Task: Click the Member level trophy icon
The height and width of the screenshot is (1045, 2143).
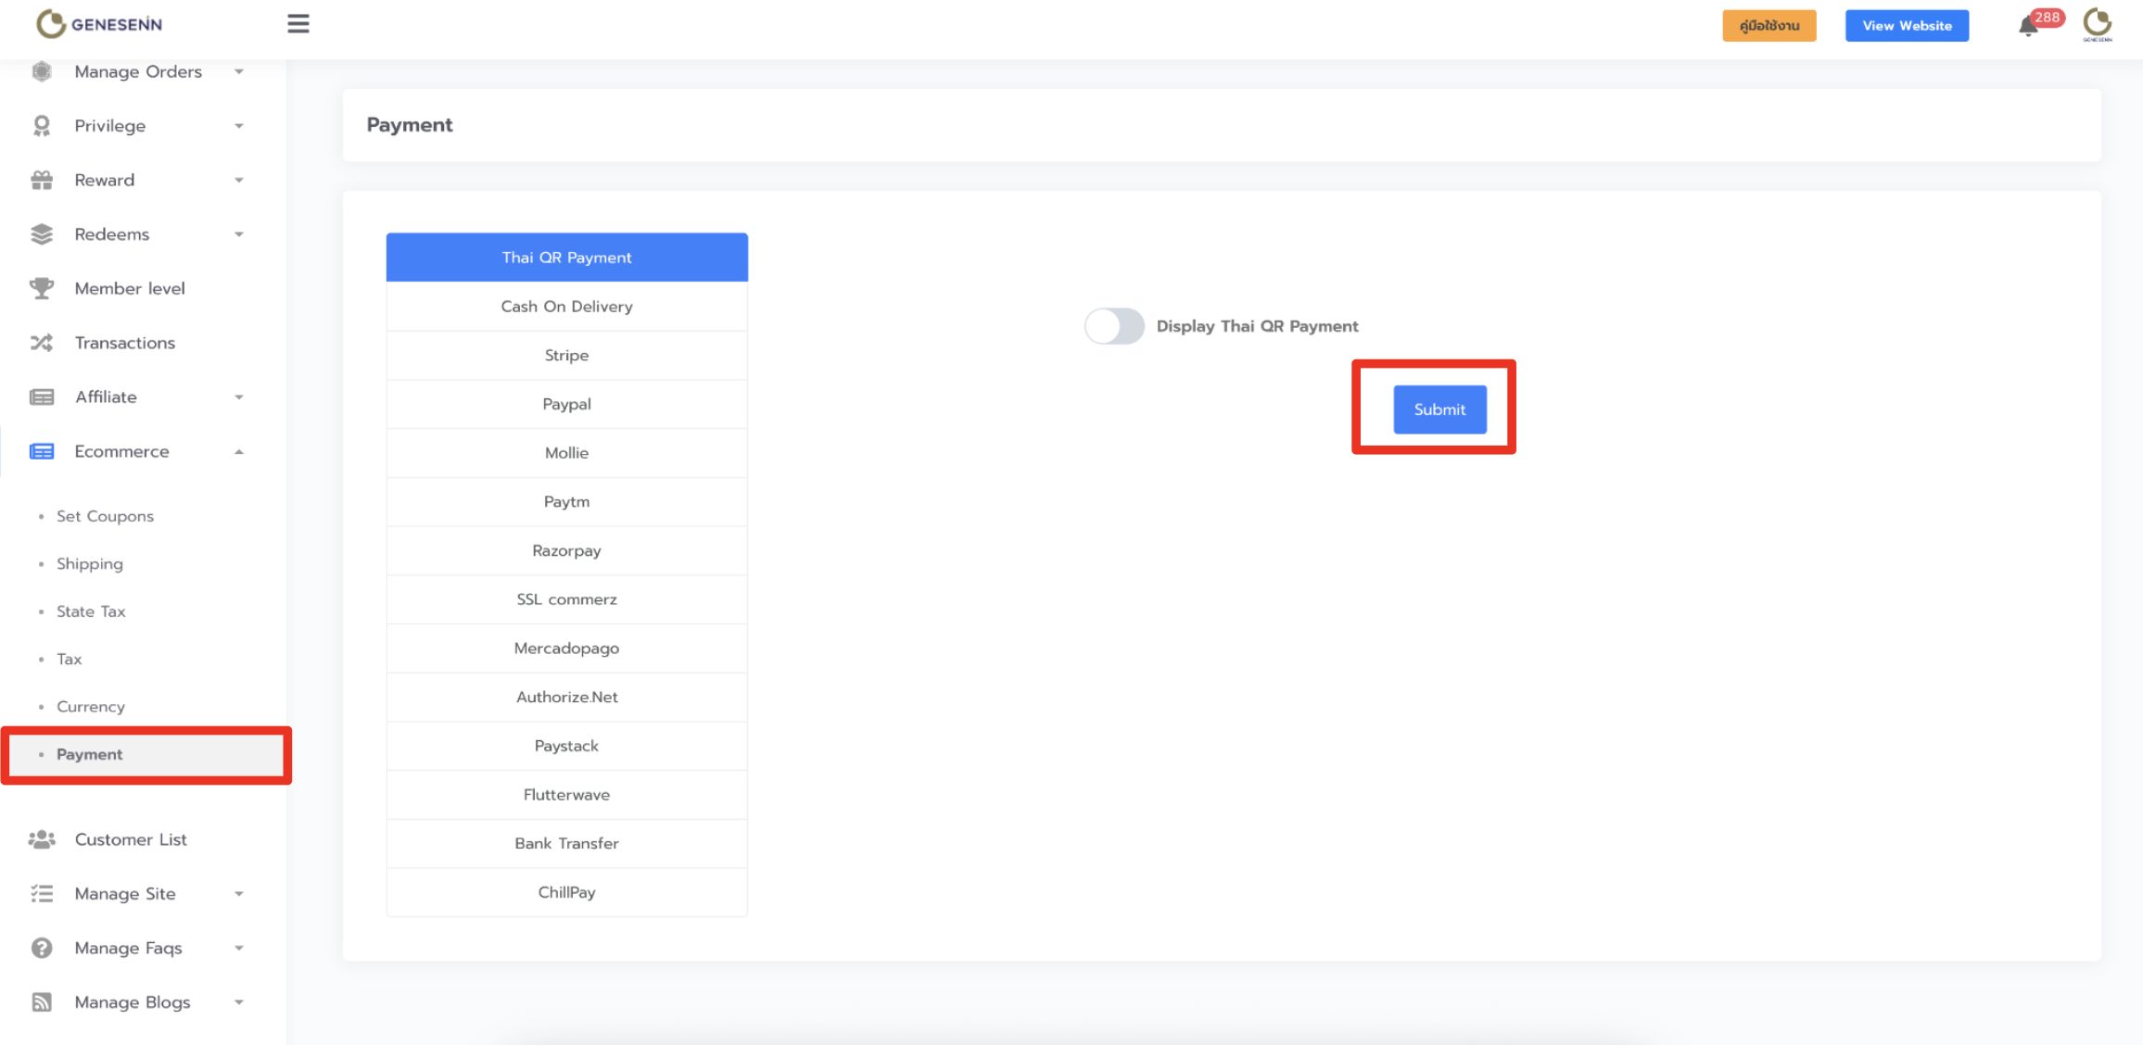Action: 42,288
